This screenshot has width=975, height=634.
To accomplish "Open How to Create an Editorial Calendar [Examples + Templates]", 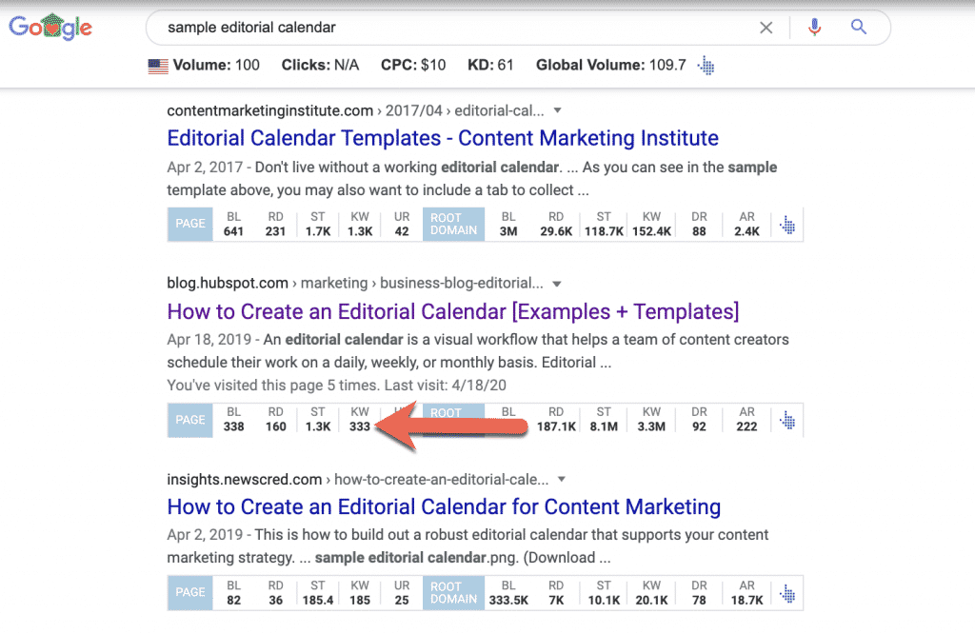I will coord(453,311).
